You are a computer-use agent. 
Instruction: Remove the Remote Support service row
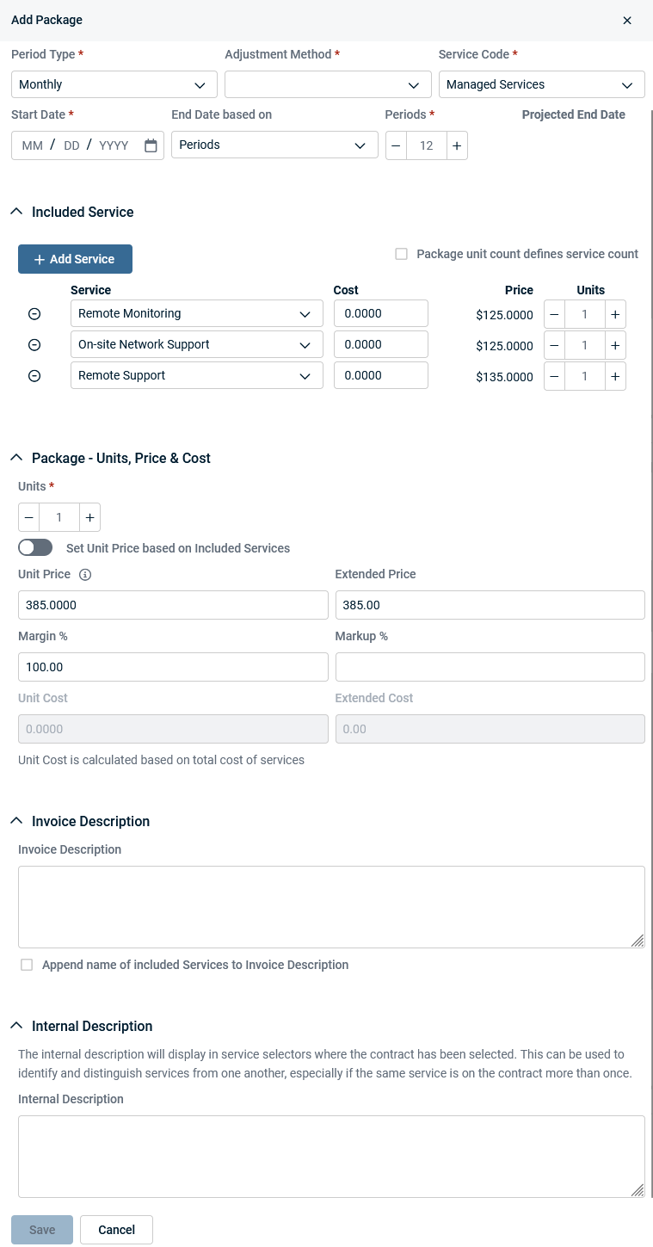pyautogui.click(x=34, y=376)
